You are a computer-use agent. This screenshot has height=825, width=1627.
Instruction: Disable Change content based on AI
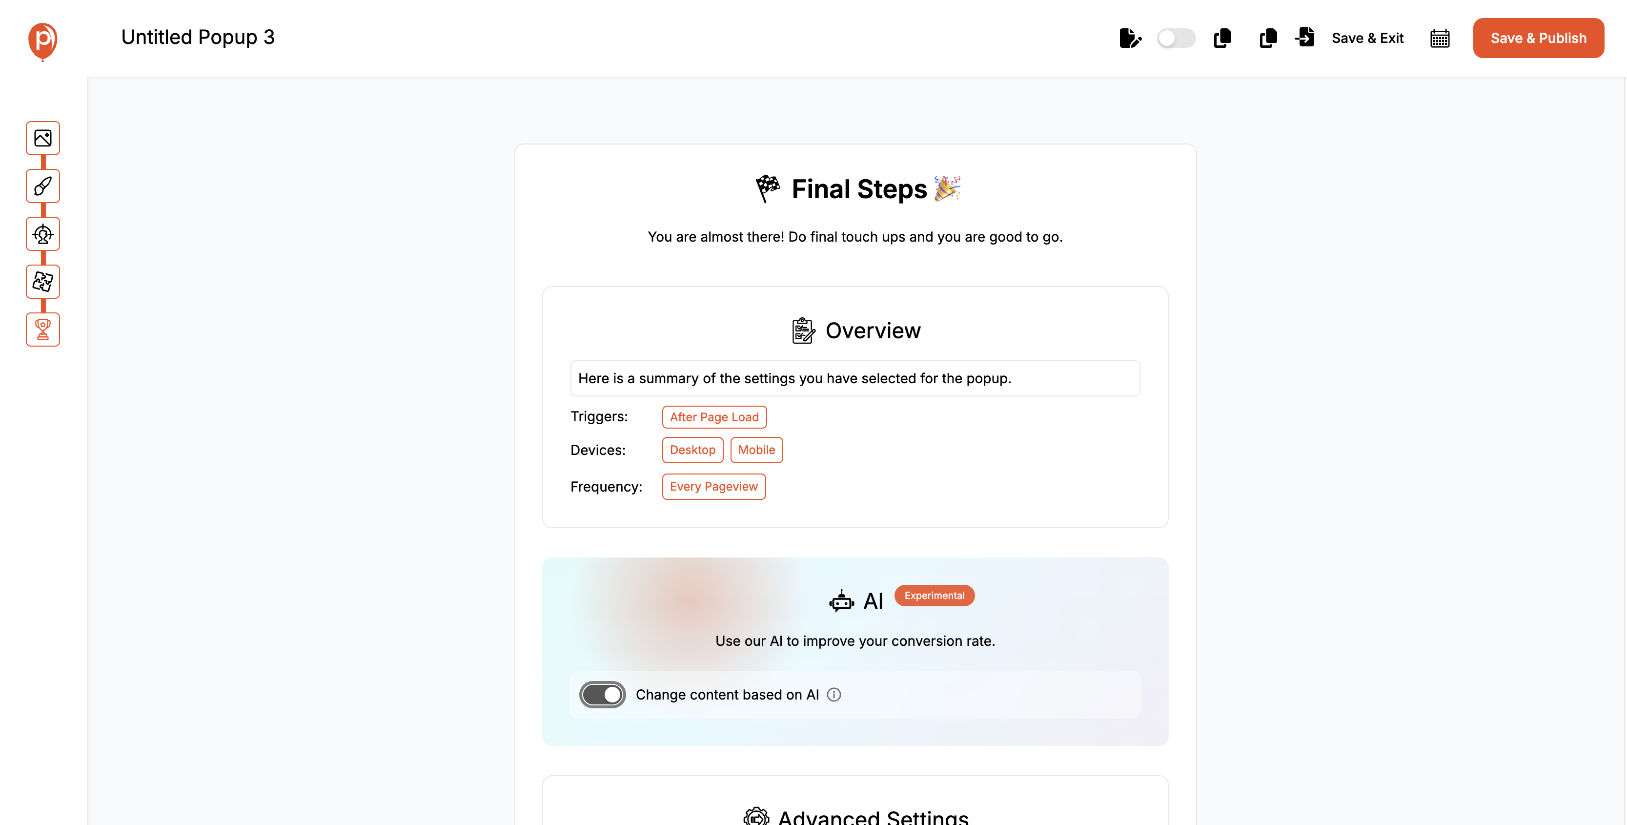(602, 694)
